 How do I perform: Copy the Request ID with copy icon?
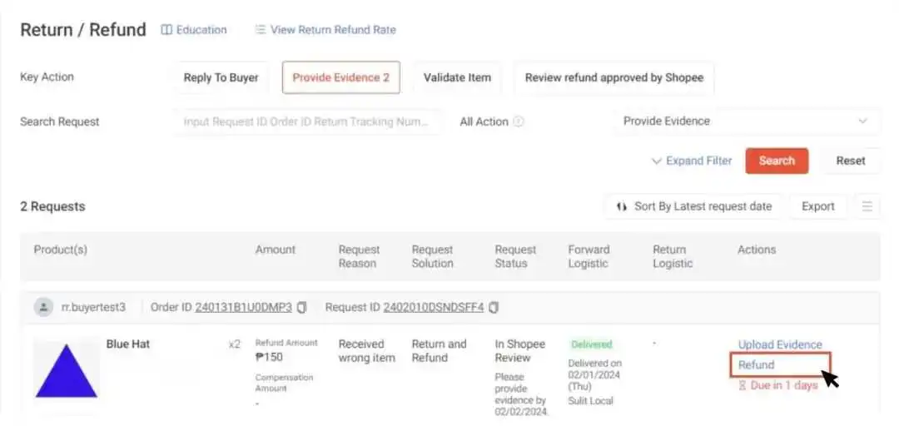click(494, 307)
